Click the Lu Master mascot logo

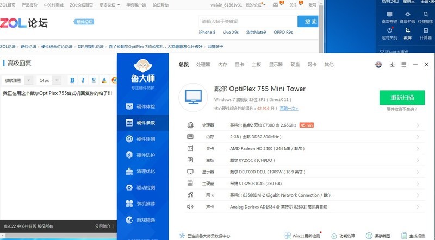(x=143, y=66)
